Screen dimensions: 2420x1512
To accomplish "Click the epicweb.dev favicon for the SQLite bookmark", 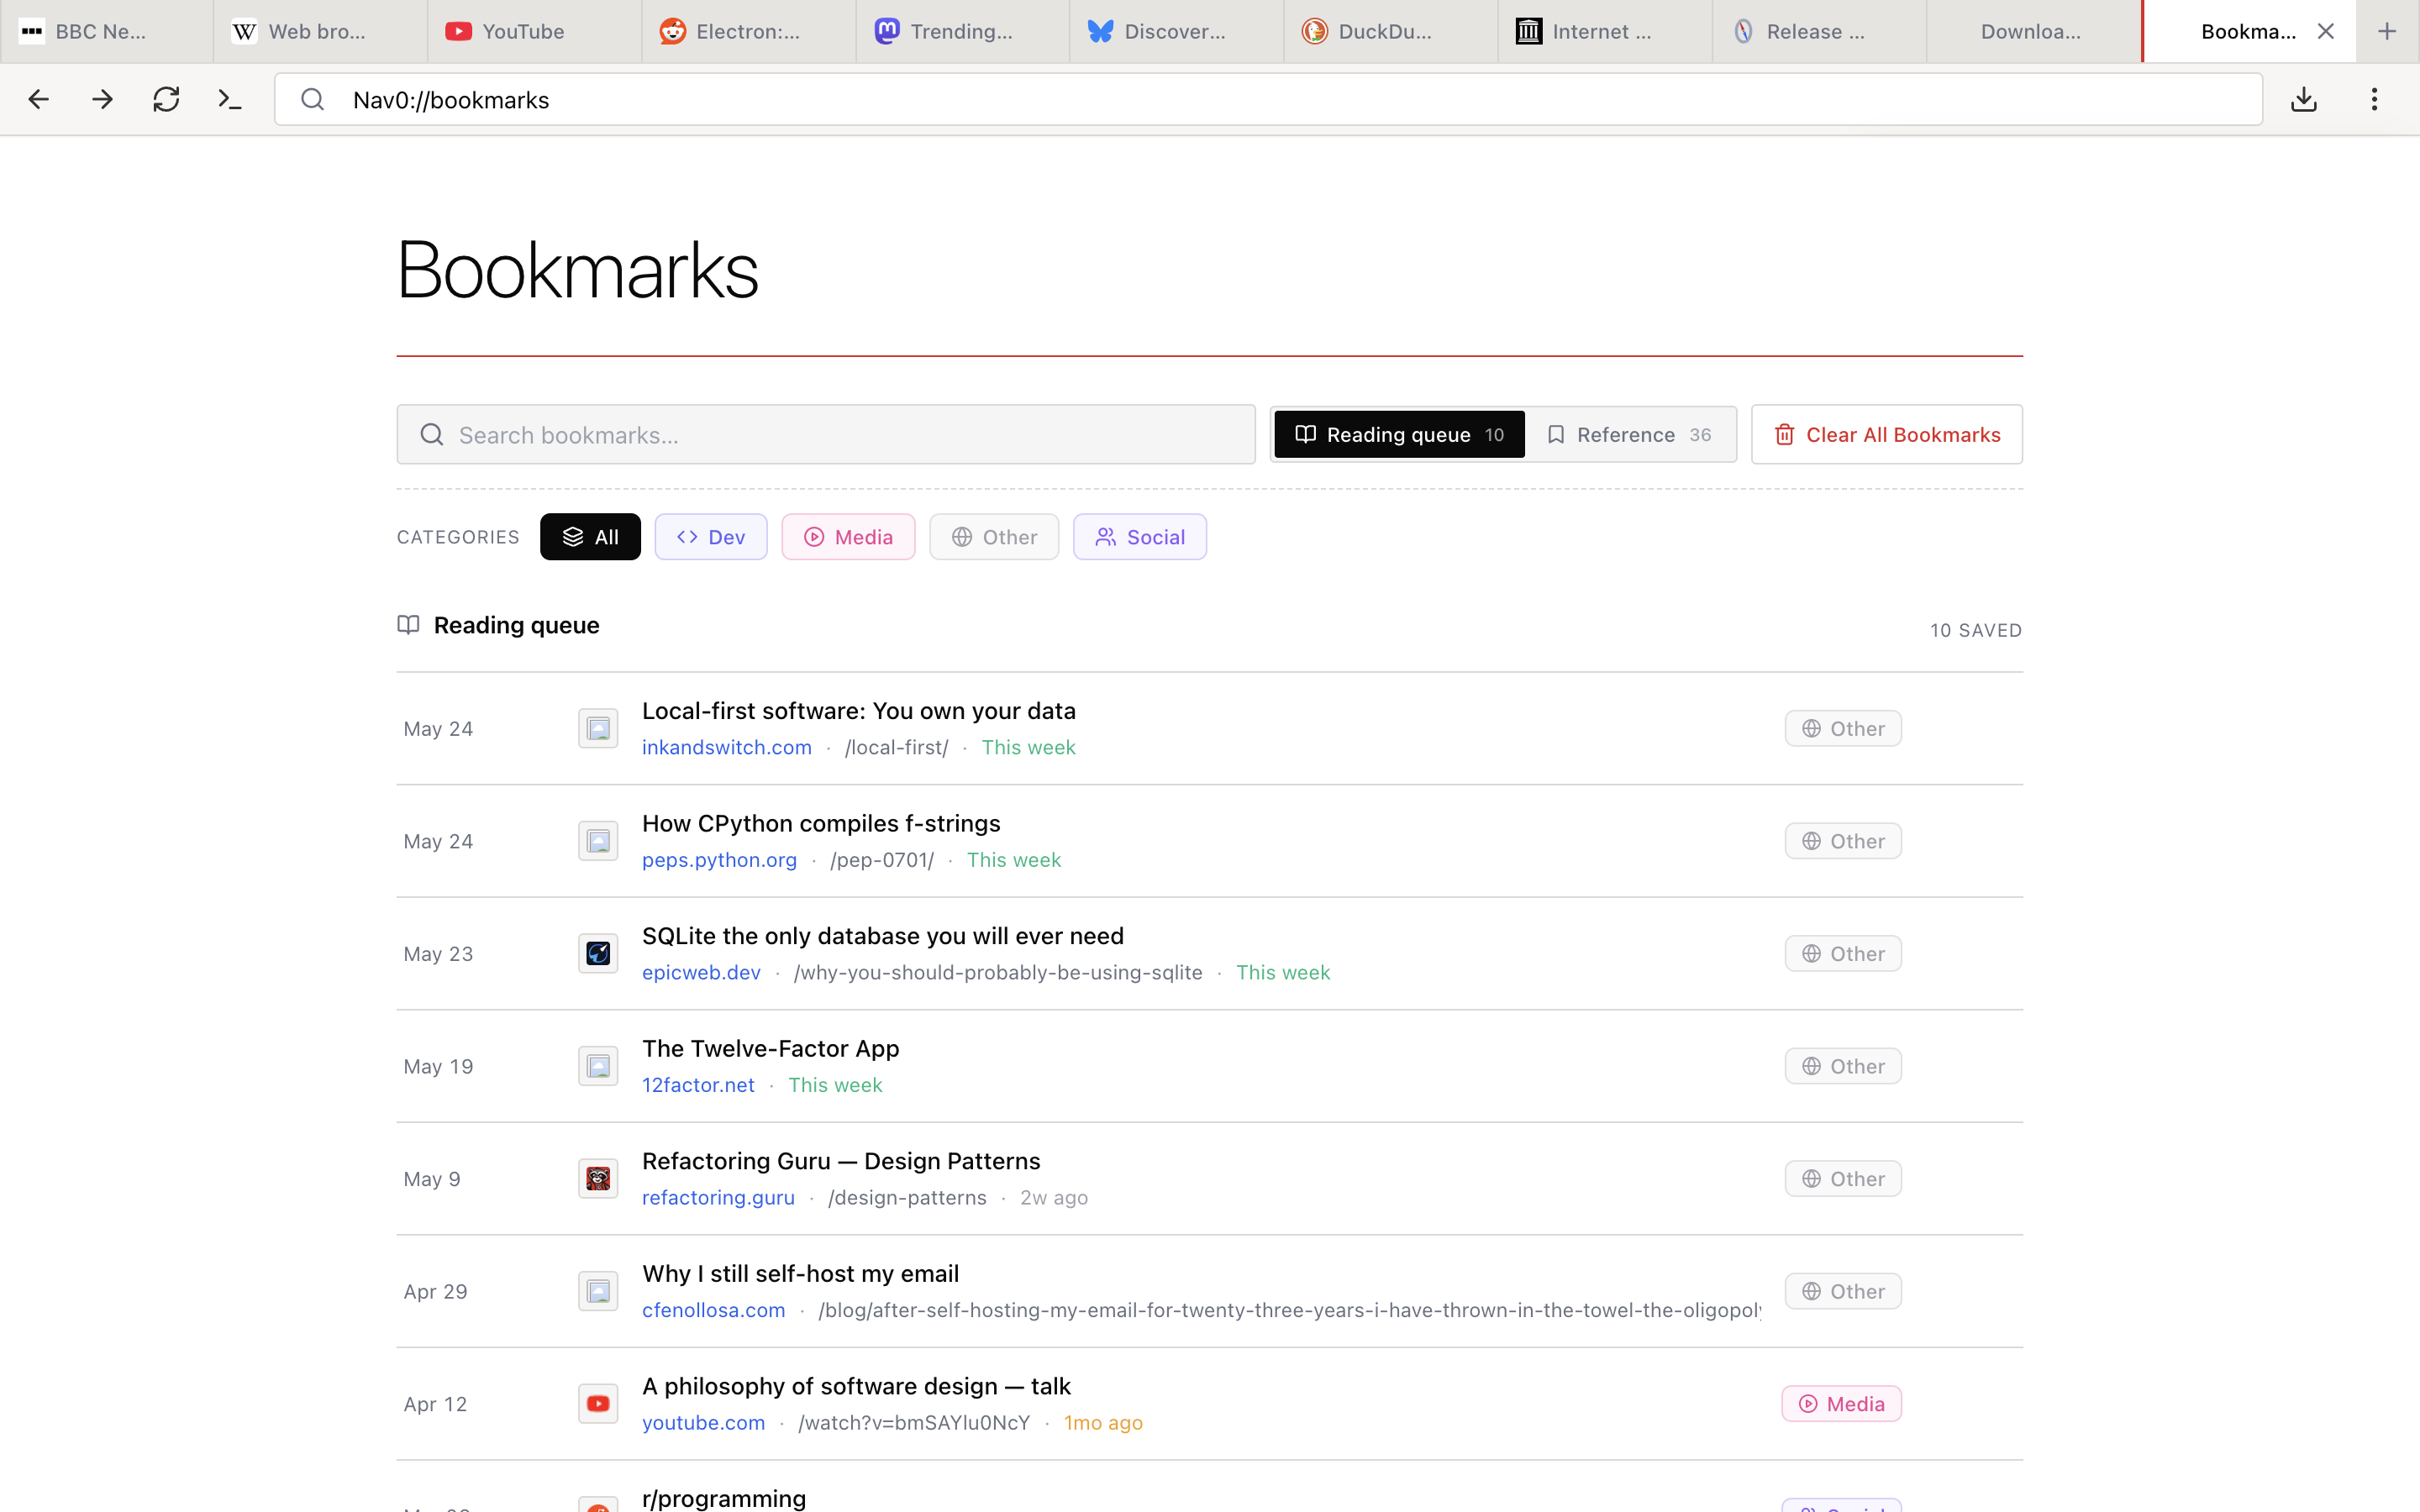I will point(598,953).
